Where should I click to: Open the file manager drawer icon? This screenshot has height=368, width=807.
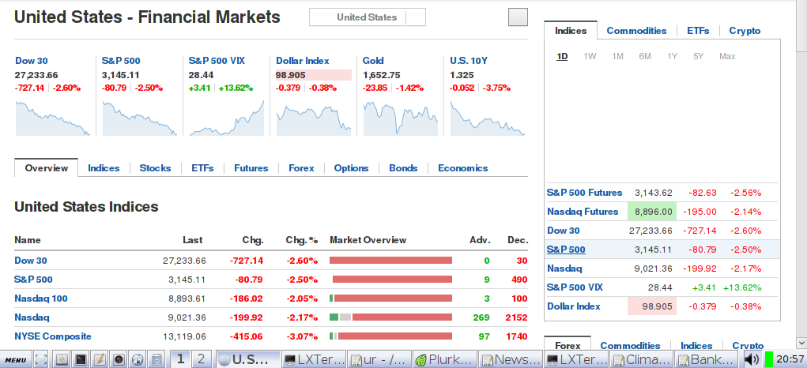157,359
